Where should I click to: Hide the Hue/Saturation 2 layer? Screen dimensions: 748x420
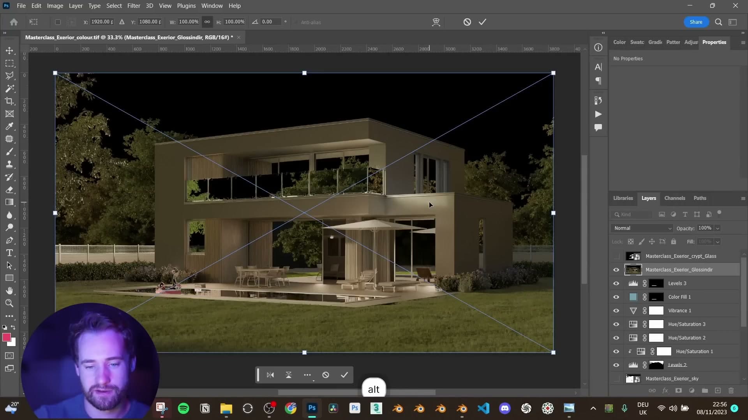point(616,338)
